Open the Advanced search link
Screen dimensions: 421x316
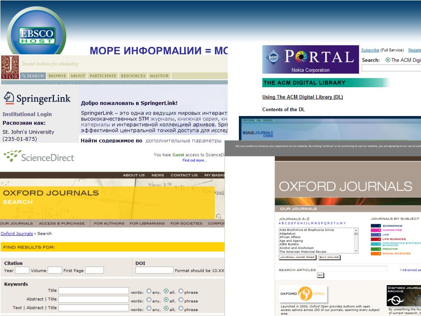(x=411, y=270)
